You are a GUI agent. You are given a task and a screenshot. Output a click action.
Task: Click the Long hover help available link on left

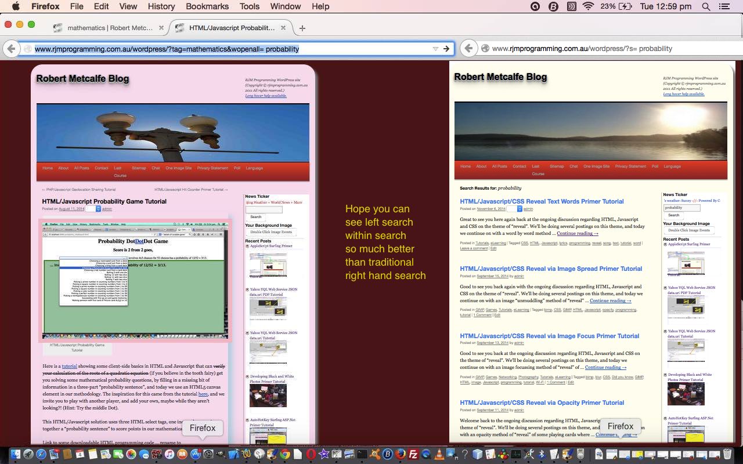point(266,96)
